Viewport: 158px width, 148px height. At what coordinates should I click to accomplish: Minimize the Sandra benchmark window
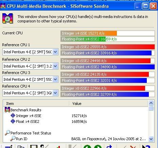(138, 6)
